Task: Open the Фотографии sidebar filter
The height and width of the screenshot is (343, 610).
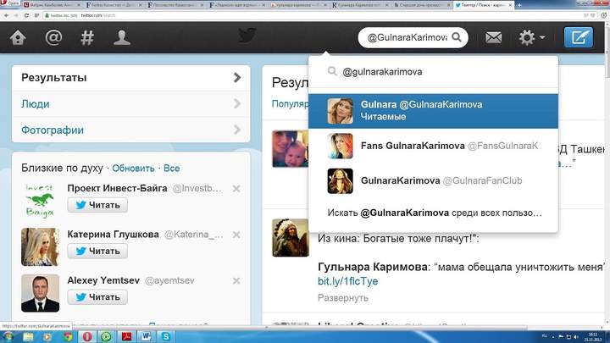Action: click(131, 130)
